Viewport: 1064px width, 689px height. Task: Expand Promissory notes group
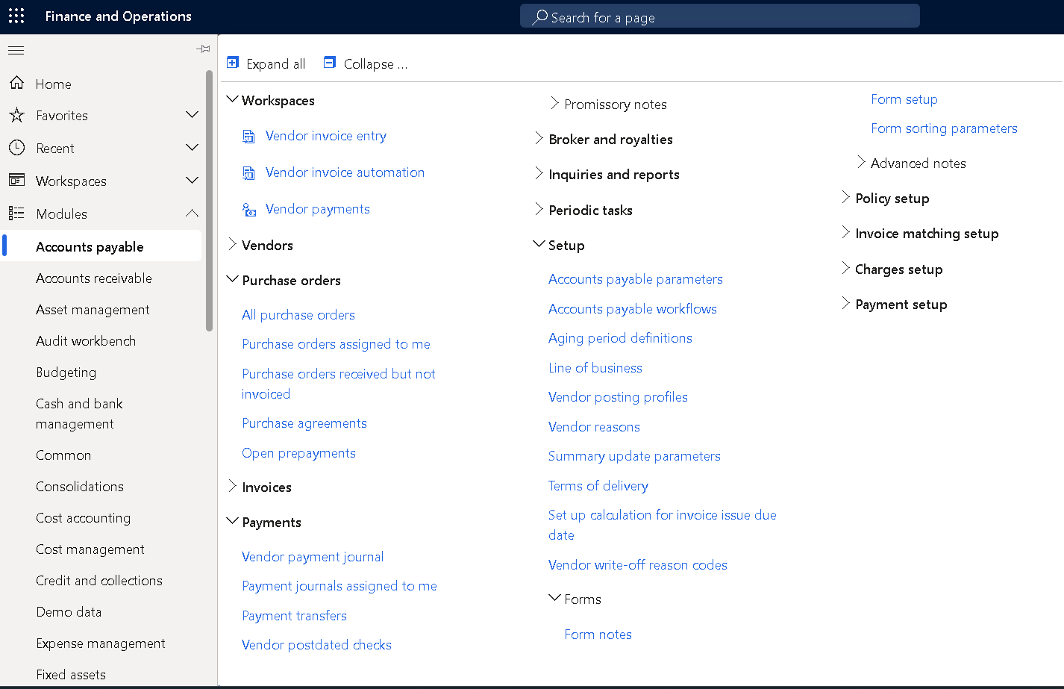tap(554, 103)
